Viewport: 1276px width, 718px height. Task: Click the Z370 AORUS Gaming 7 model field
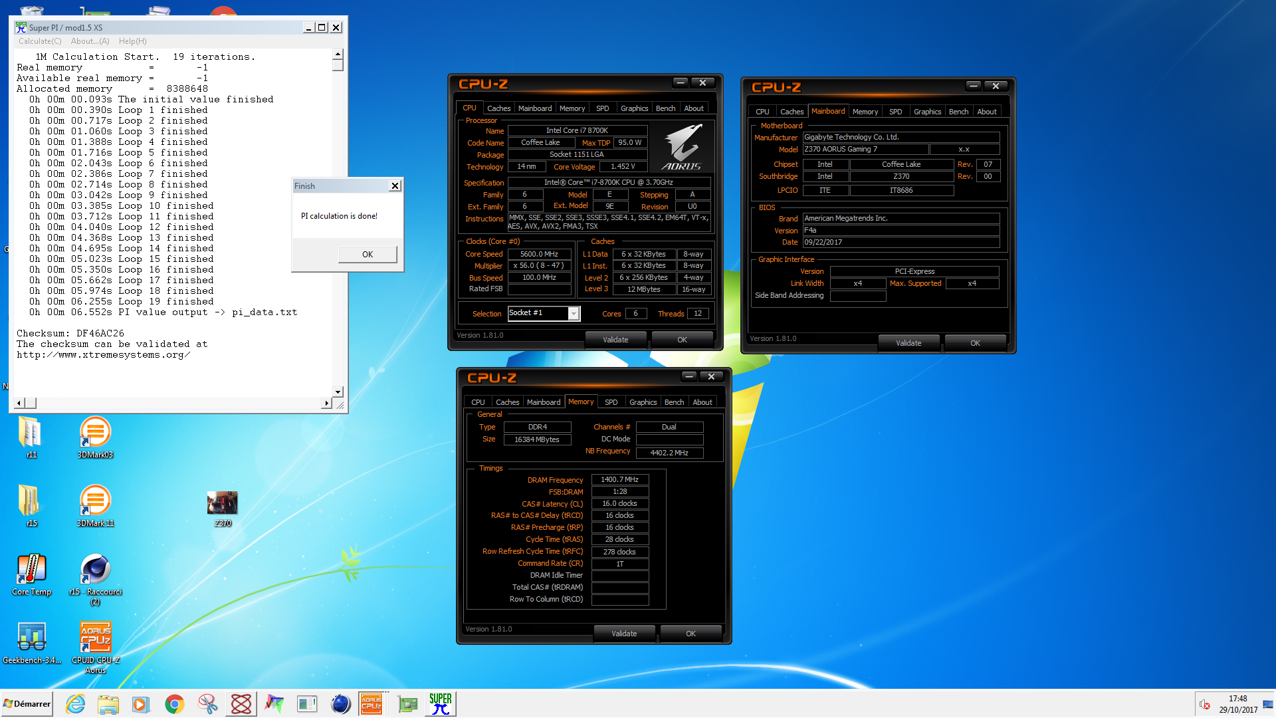[x=865, y=150]
